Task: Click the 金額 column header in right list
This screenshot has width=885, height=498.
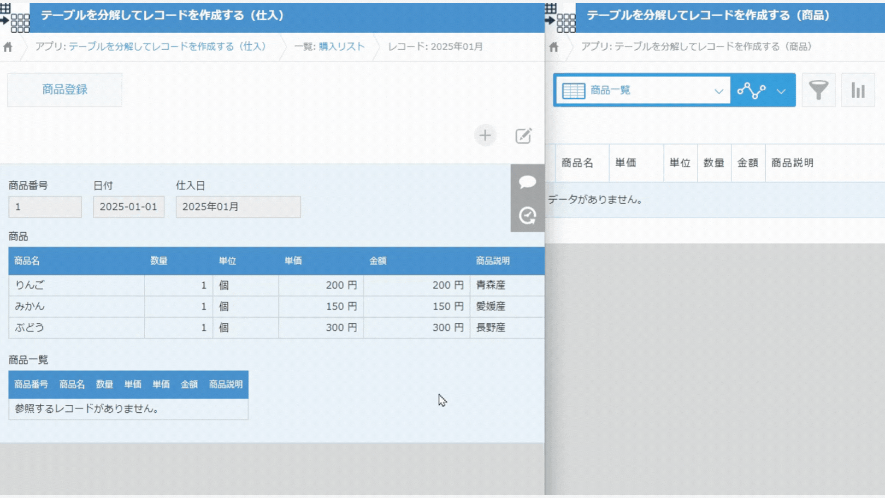Action: pos(748,163)
